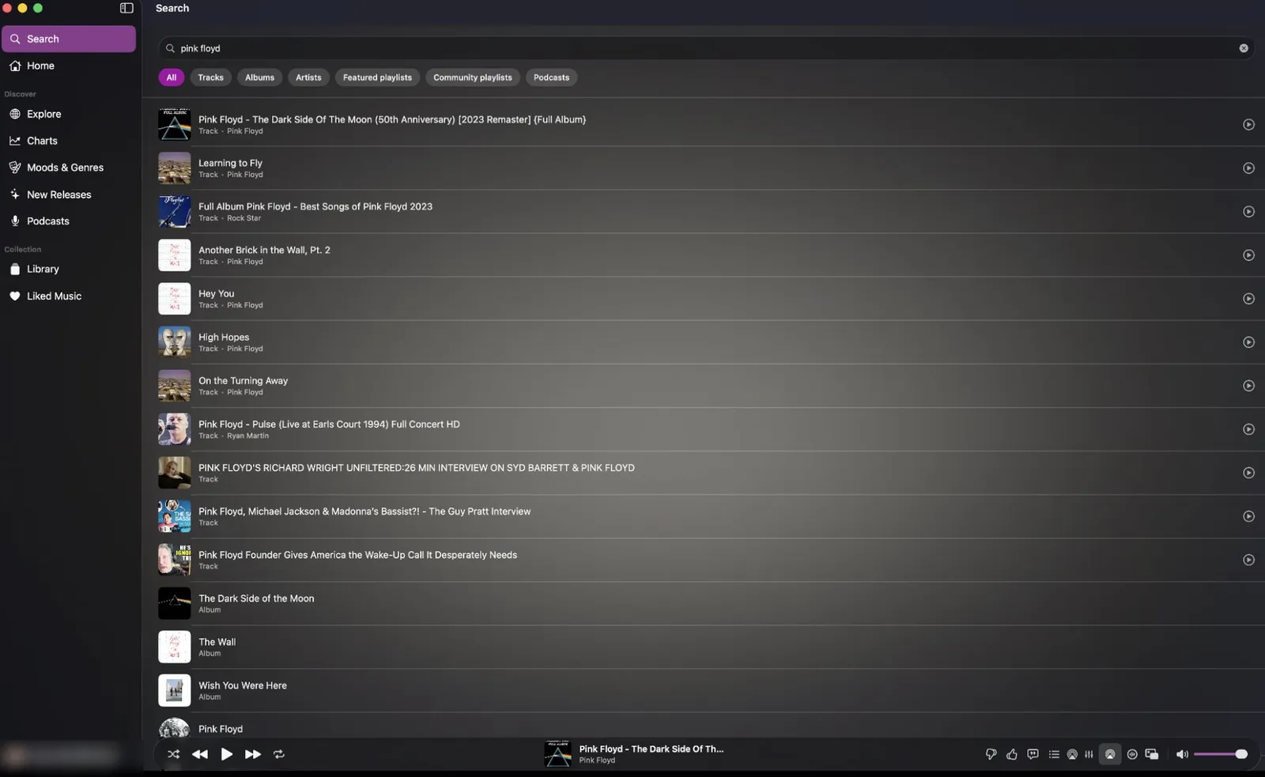Dislike the current track with thumbs down
This screenshot has height=777, width=1265.
coord(991,754)
